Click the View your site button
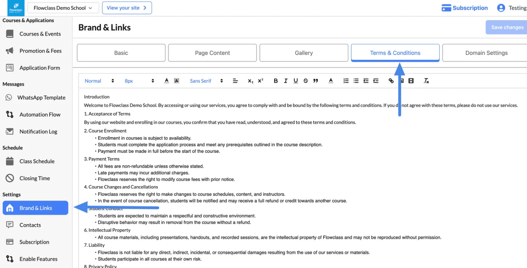The image size is (527, 268). [x=127, y=8]
